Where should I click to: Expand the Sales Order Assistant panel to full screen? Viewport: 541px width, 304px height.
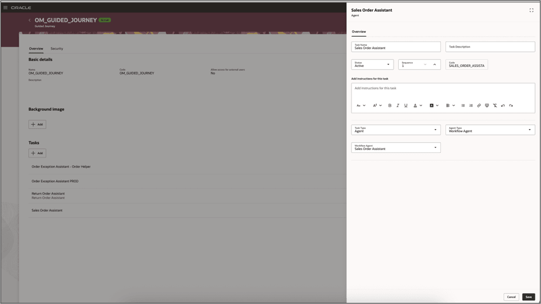531,10
